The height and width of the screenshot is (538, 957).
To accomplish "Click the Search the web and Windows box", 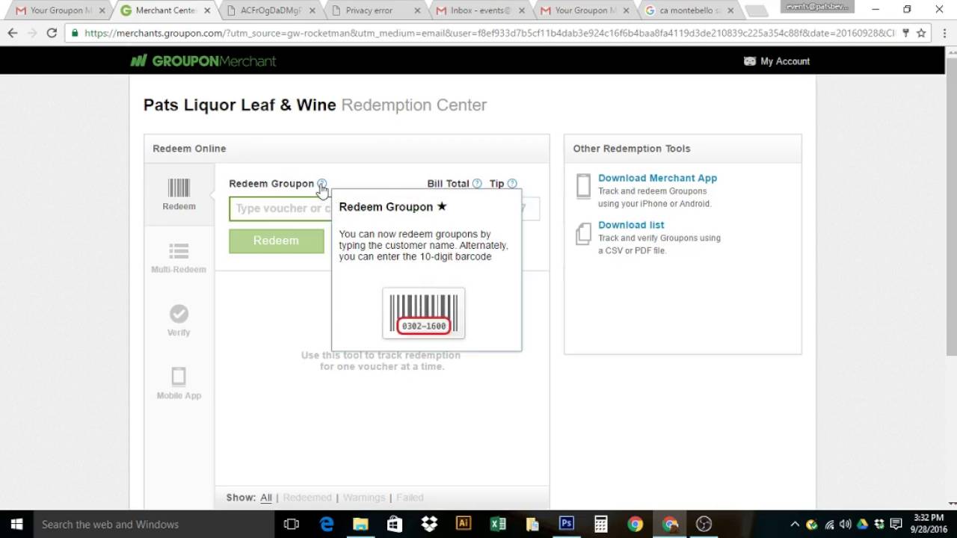I will pos(154,525).
